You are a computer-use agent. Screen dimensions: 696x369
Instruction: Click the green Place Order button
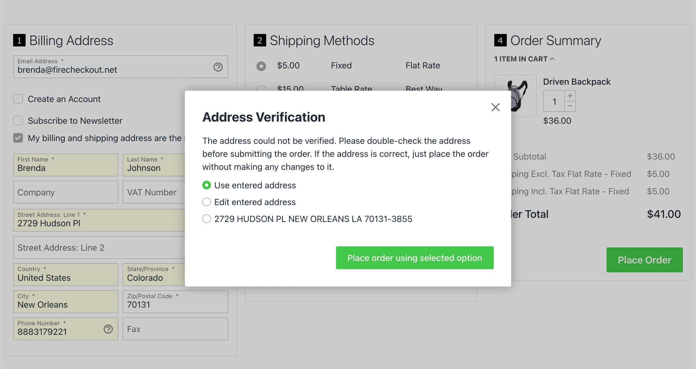tap(644, 260)
